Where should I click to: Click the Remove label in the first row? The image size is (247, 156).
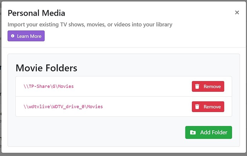212,86
